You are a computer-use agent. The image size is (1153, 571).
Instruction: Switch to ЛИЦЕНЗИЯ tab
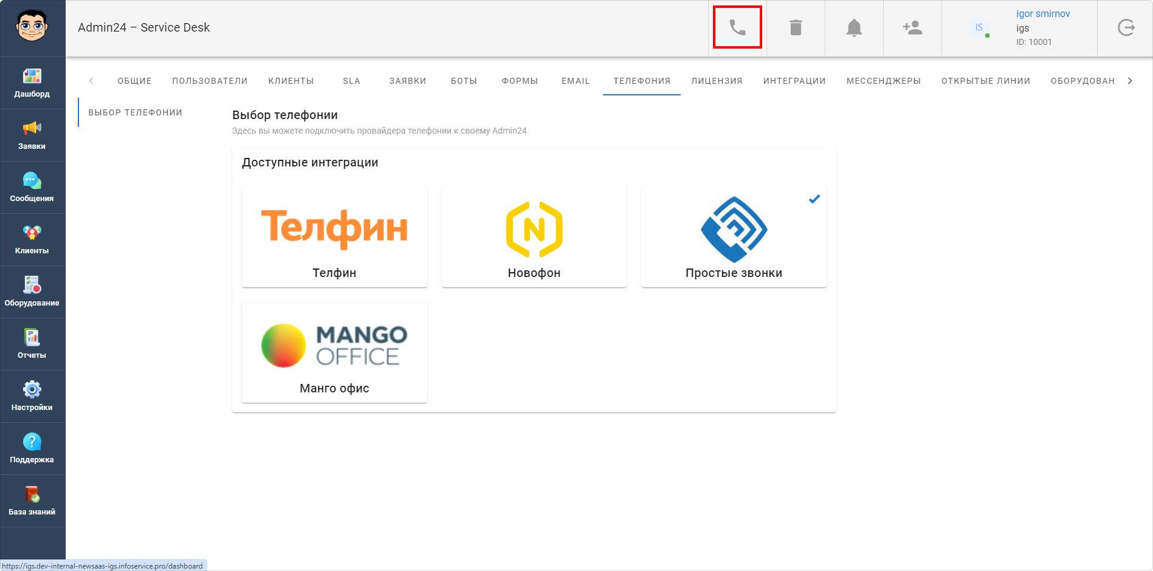(717, 81)
